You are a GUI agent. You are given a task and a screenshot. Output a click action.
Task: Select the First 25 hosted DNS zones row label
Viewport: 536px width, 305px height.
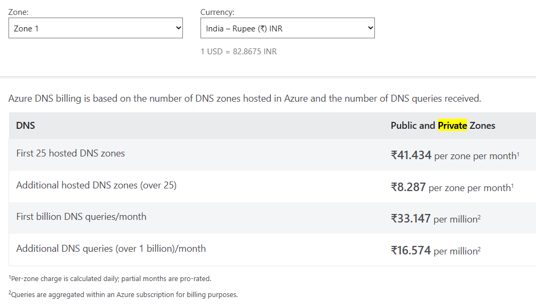70,153
